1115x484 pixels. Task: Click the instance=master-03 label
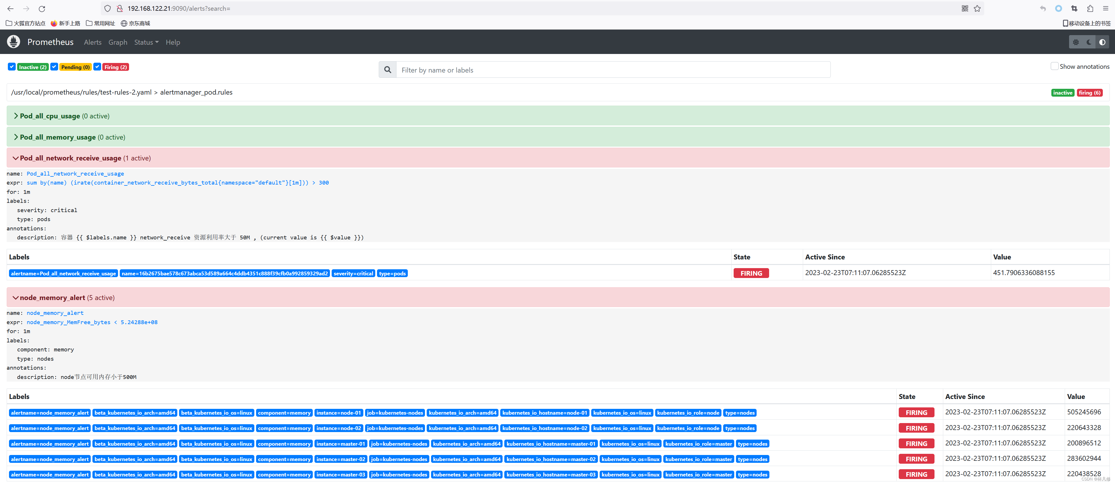click(341, 474)
